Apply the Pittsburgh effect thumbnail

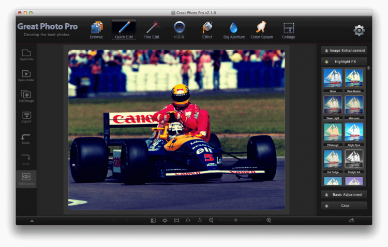coord(333,132)
